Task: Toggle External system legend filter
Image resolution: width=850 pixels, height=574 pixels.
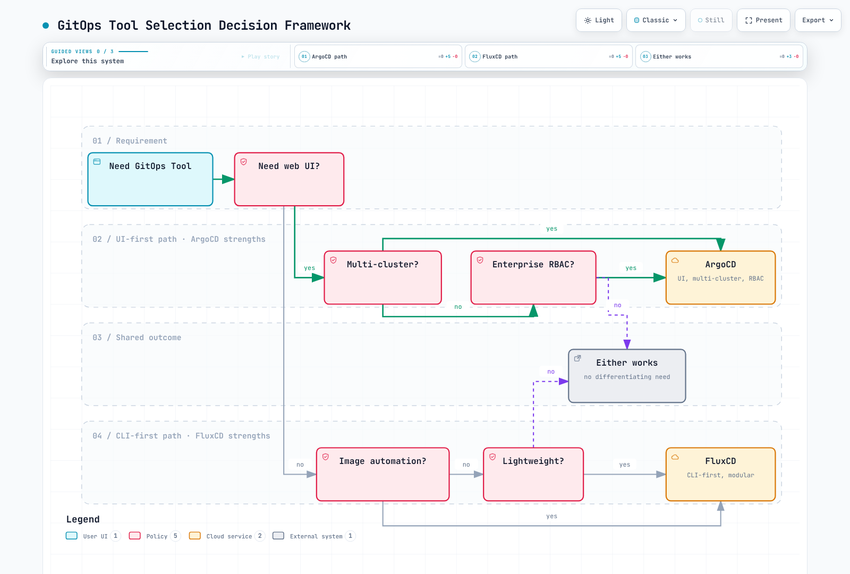Action: click(x=313, y=536)
